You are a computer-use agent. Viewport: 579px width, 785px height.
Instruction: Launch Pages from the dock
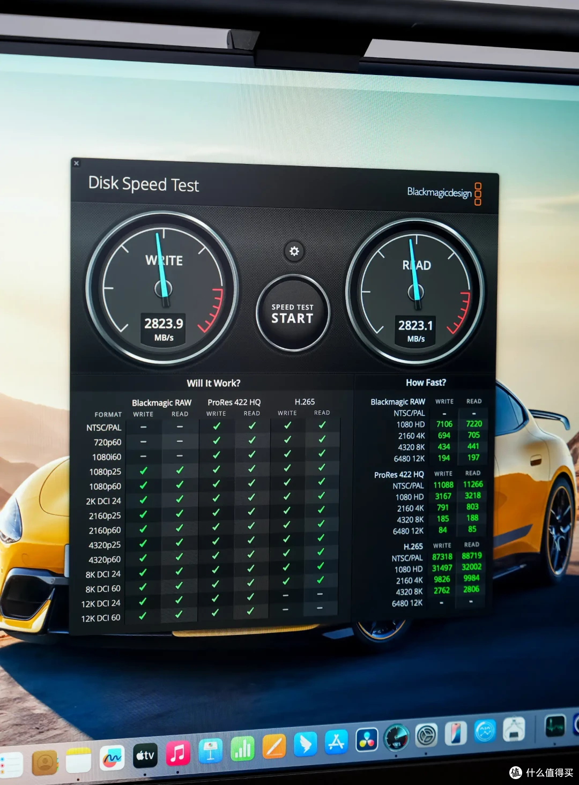[274, 746]
